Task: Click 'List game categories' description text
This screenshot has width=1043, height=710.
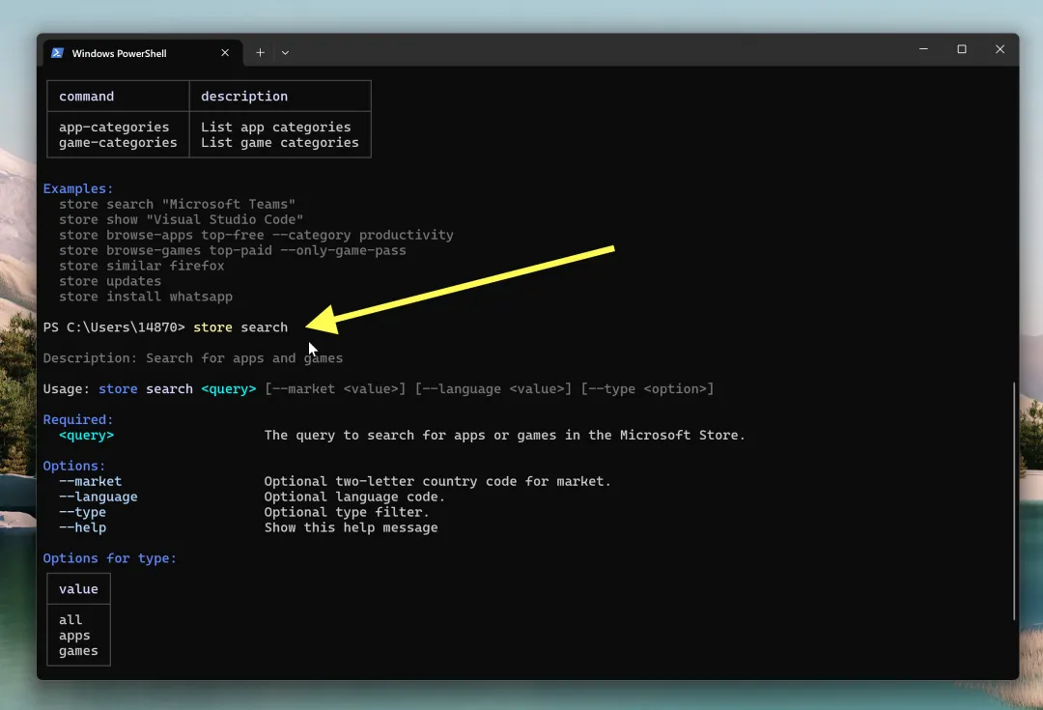Action: coord(279,142)
